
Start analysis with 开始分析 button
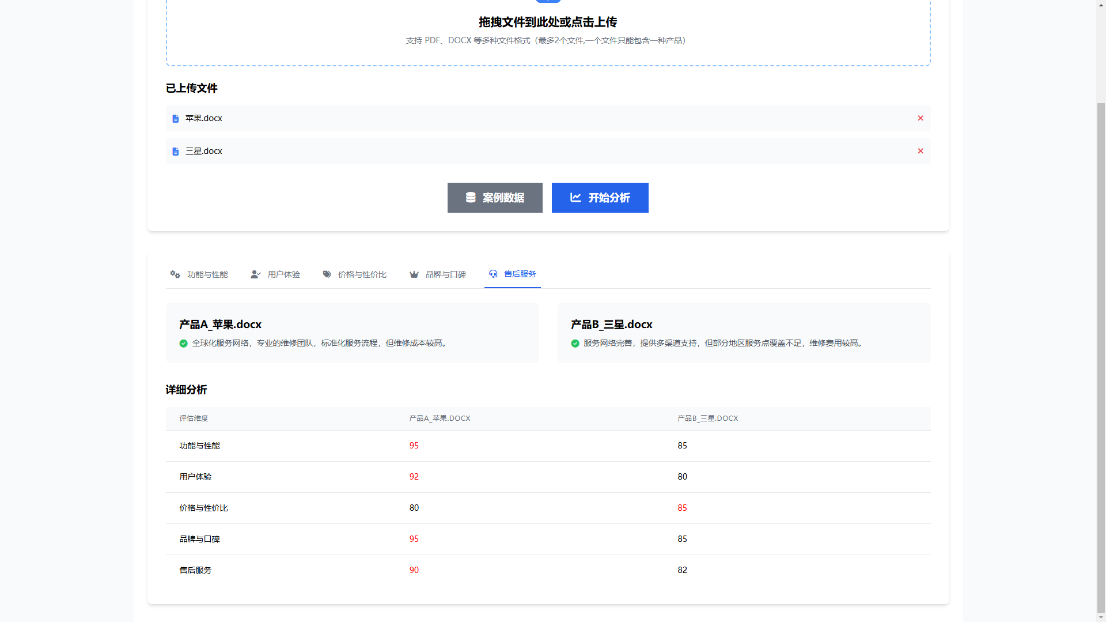pyautogui.click(x=600, y=198)
